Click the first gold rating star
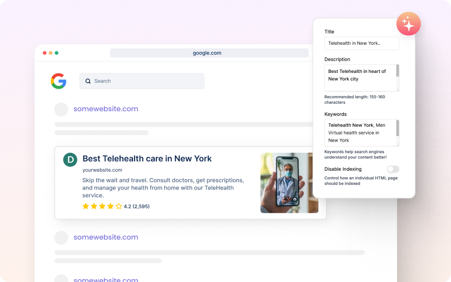This screenshot has width=451, height=282. 85,206
